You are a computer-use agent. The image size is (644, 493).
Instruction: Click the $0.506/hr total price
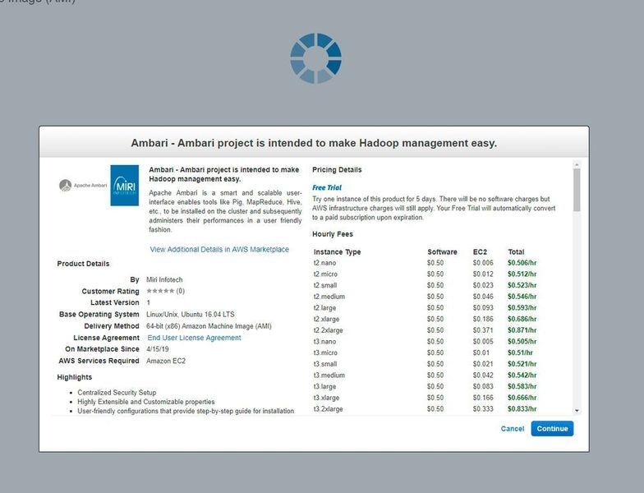pyautogui.click(x=522, y=263)
